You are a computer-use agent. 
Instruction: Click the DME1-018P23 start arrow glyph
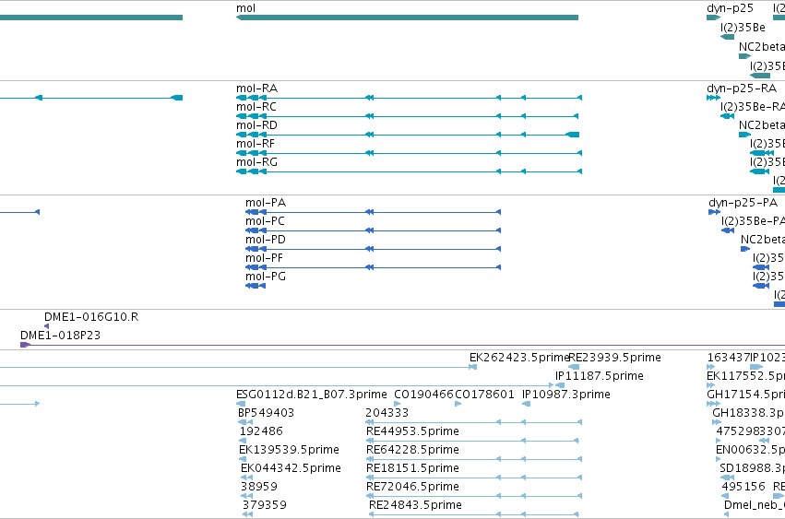[x=25, y=345]
